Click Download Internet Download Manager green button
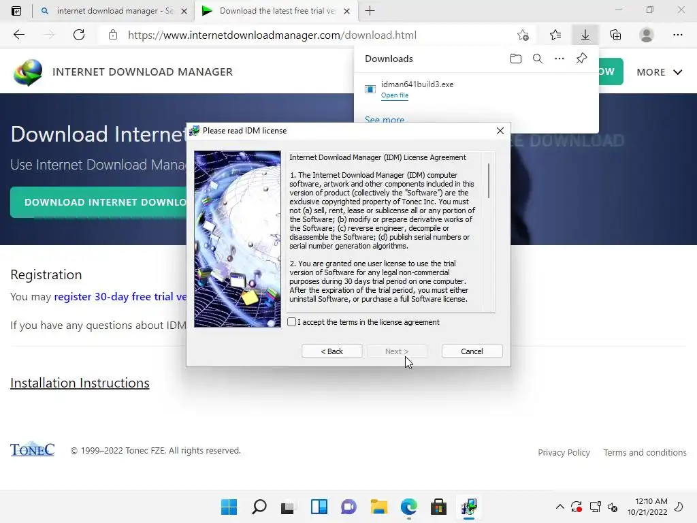 (98, 202)
